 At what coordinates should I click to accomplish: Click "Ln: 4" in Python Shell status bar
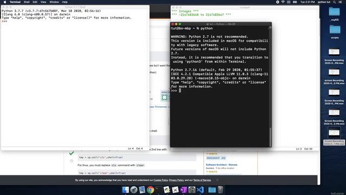pyautogui.click(x=131, y=148)
